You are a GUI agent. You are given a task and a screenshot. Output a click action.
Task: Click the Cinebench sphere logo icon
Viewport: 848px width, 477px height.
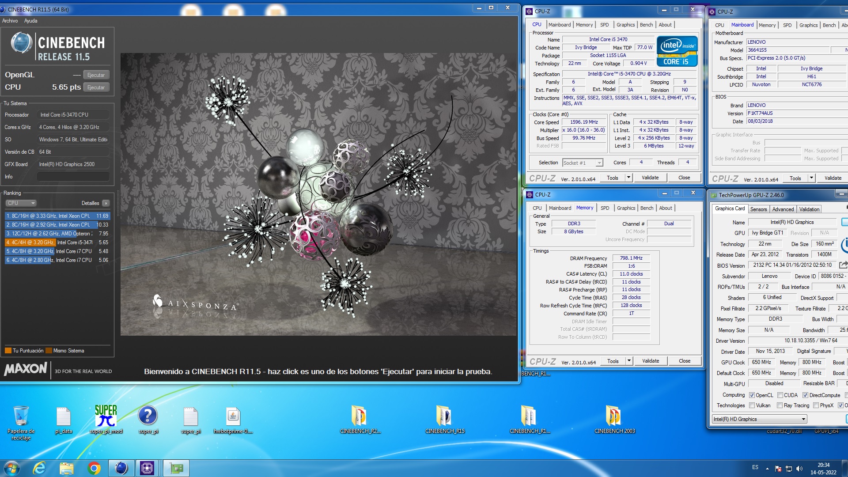[x=21, y=43]
